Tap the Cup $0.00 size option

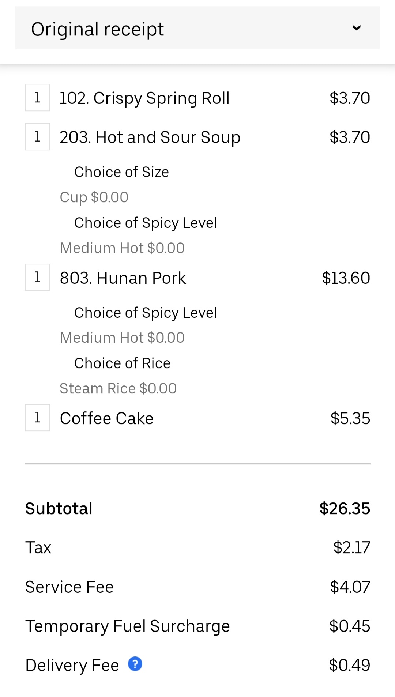tap(94, 197)
